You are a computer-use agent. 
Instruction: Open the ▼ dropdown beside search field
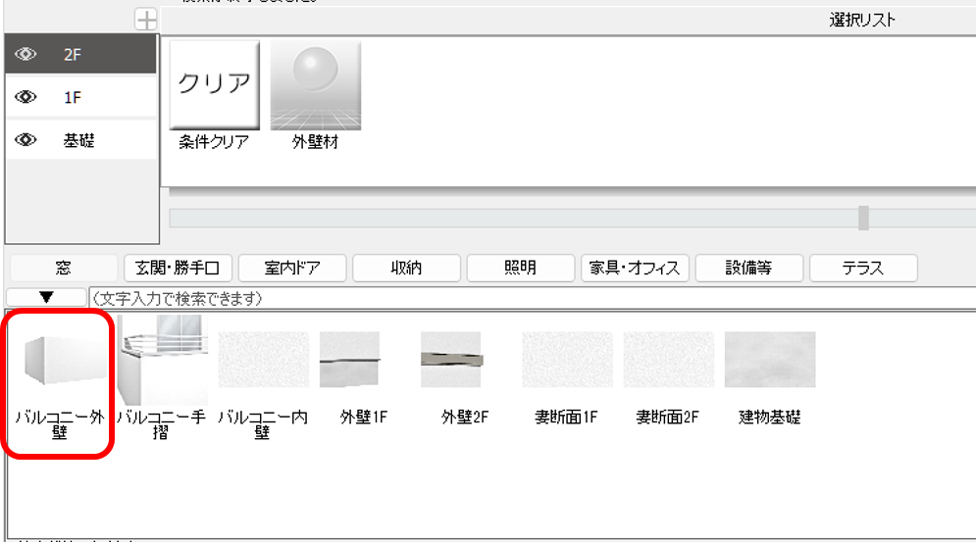[46, 297]
